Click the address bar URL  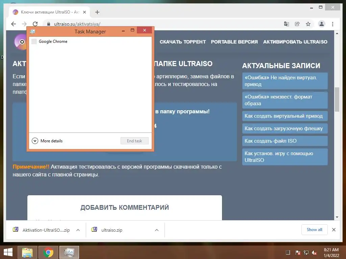click(77, 24)
